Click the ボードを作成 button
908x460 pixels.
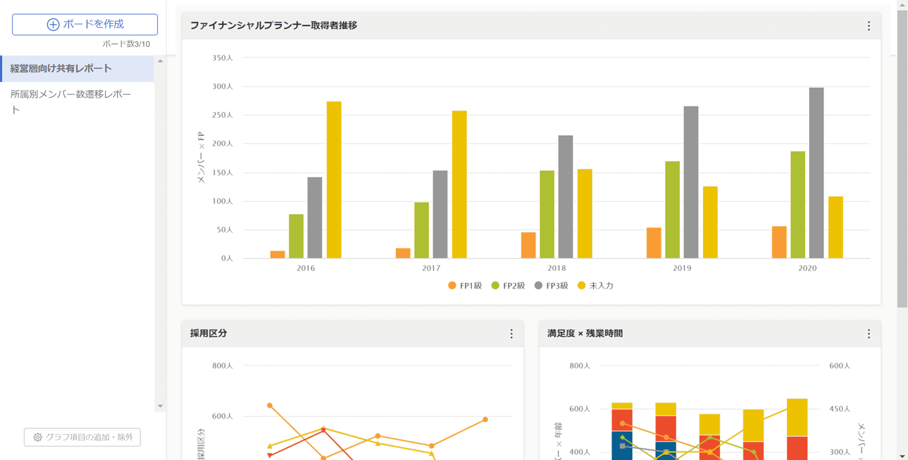pyautogui.click(x=85, y=25)
